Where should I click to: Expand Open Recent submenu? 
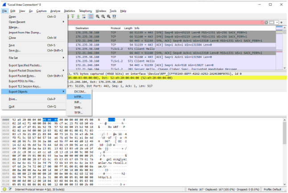[34, 22]
